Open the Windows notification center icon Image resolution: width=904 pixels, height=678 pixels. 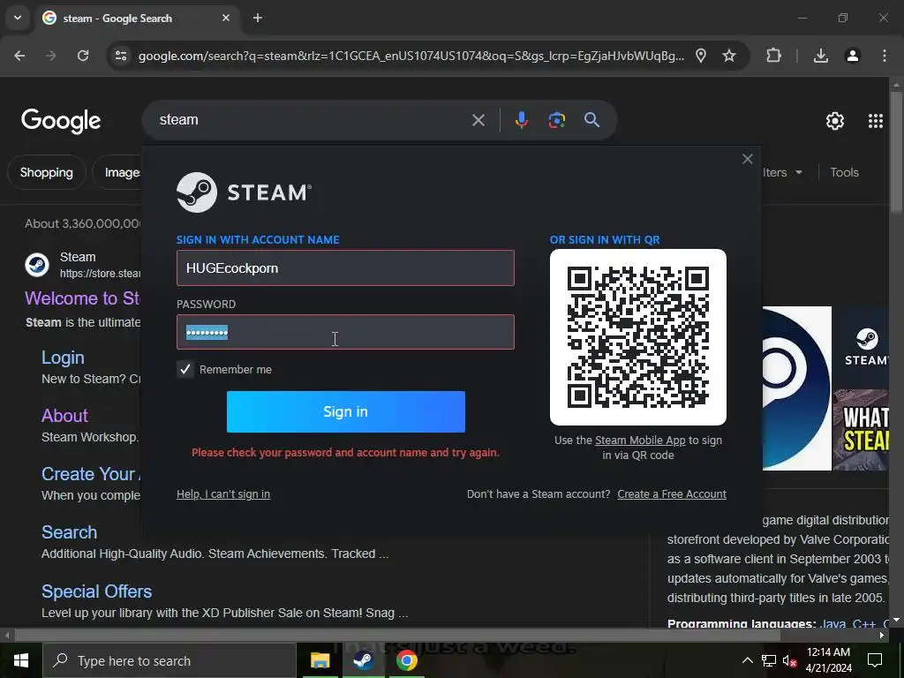coord(875,660)
